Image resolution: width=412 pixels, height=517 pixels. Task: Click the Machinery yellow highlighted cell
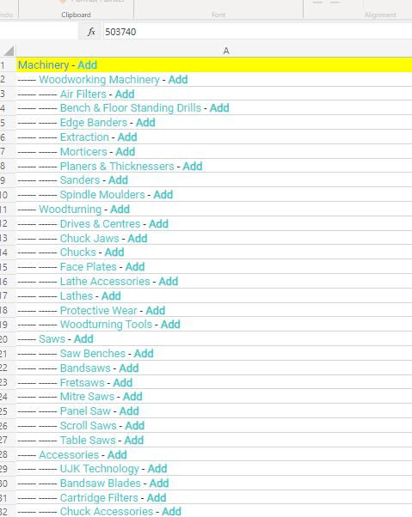(x=213, y=65)
